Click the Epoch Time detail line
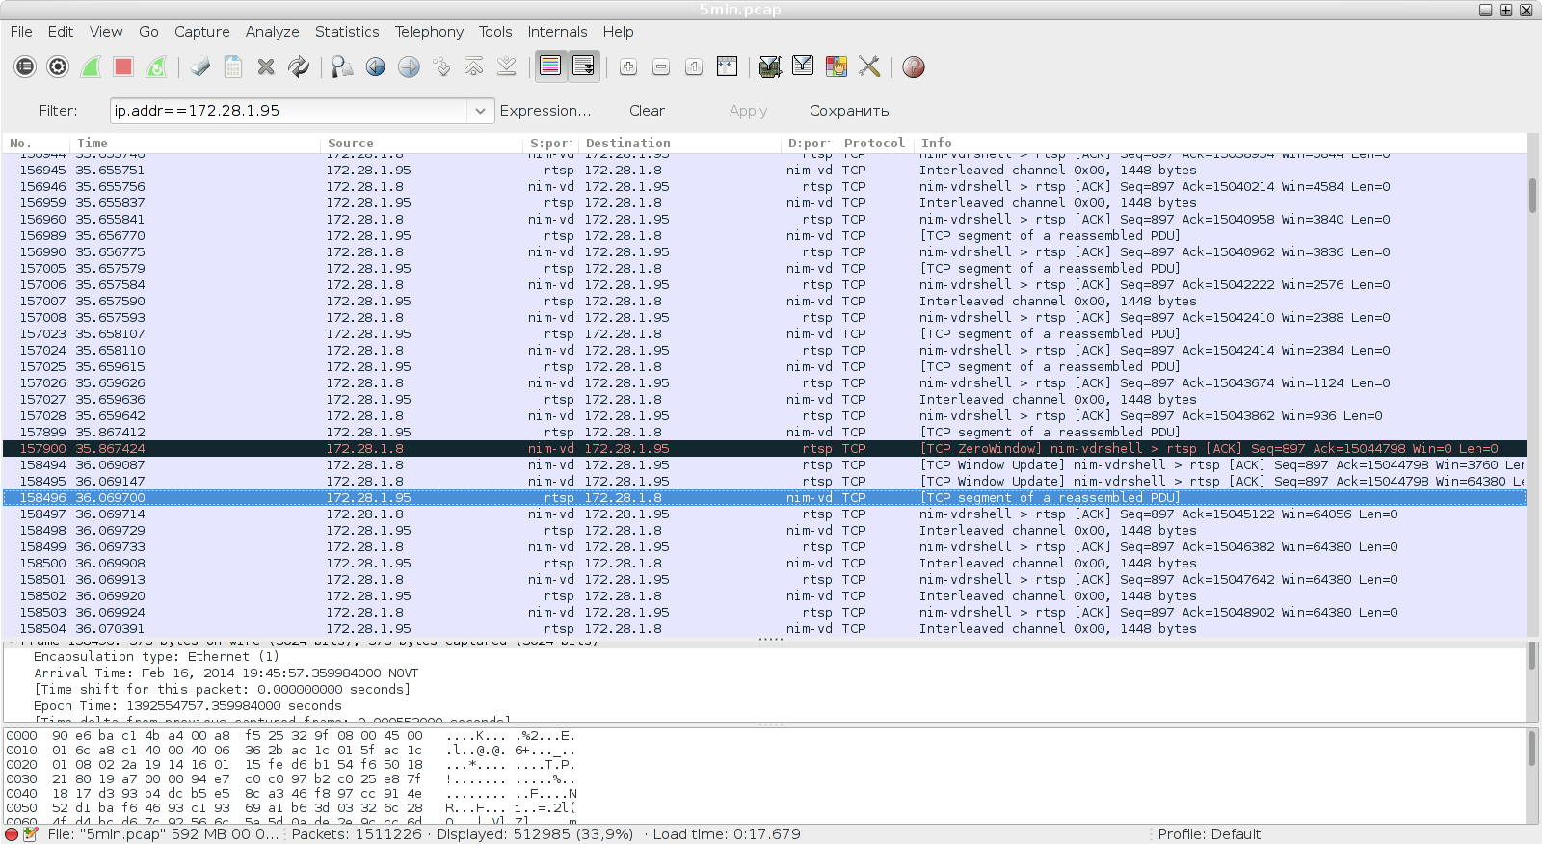 click(x=188, y=706)
